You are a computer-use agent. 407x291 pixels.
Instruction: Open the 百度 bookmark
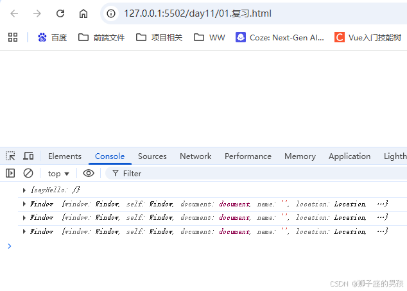pos(53,38)
